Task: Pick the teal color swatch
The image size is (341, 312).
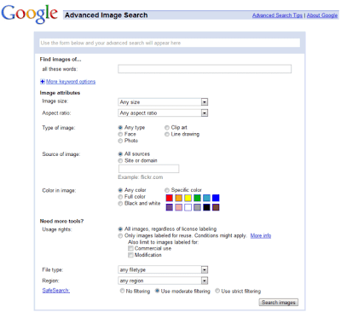Action: [x=206, y=198]
